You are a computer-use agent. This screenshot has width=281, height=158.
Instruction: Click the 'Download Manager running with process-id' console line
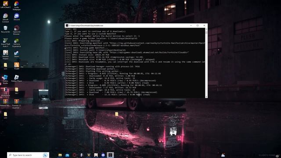click(x=102, y=66)
